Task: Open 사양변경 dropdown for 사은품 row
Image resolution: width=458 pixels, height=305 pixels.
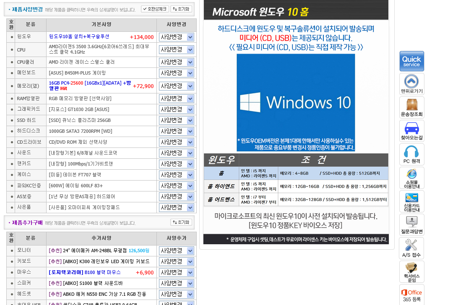Action: (x=177, y=207)
